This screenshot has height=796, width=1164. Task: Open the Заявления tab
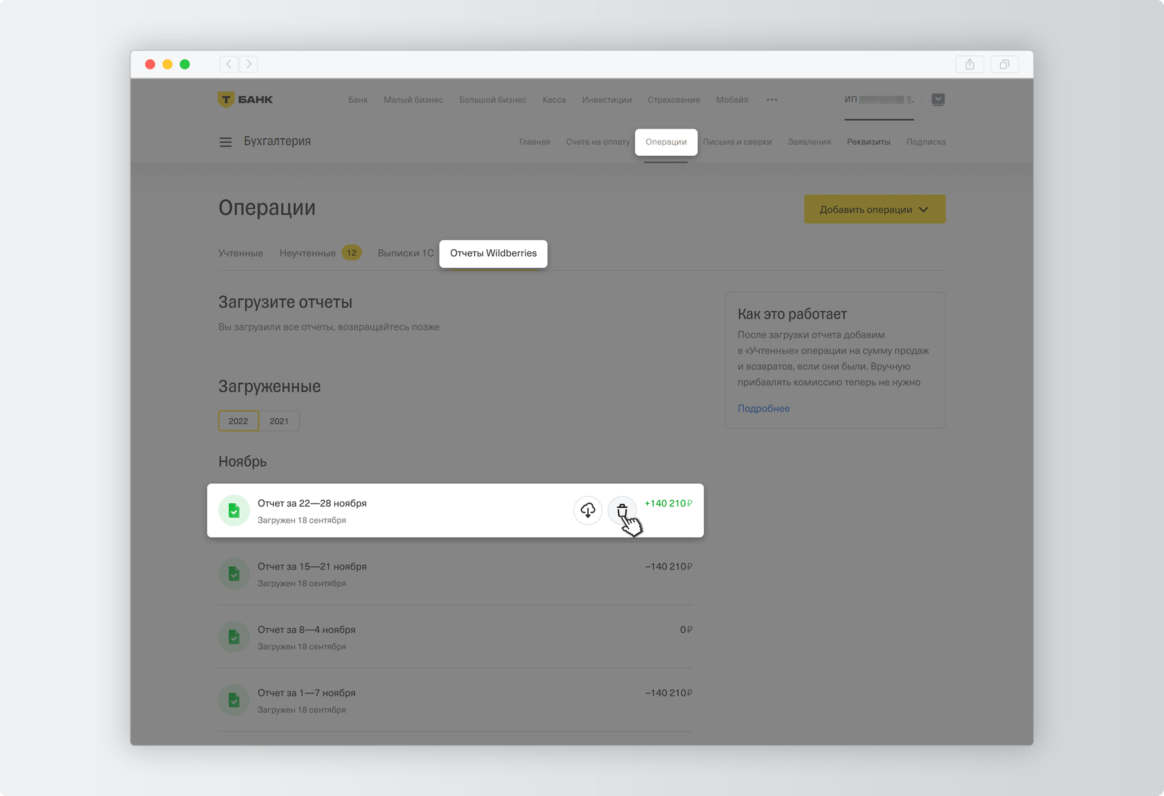coord(809,142)
